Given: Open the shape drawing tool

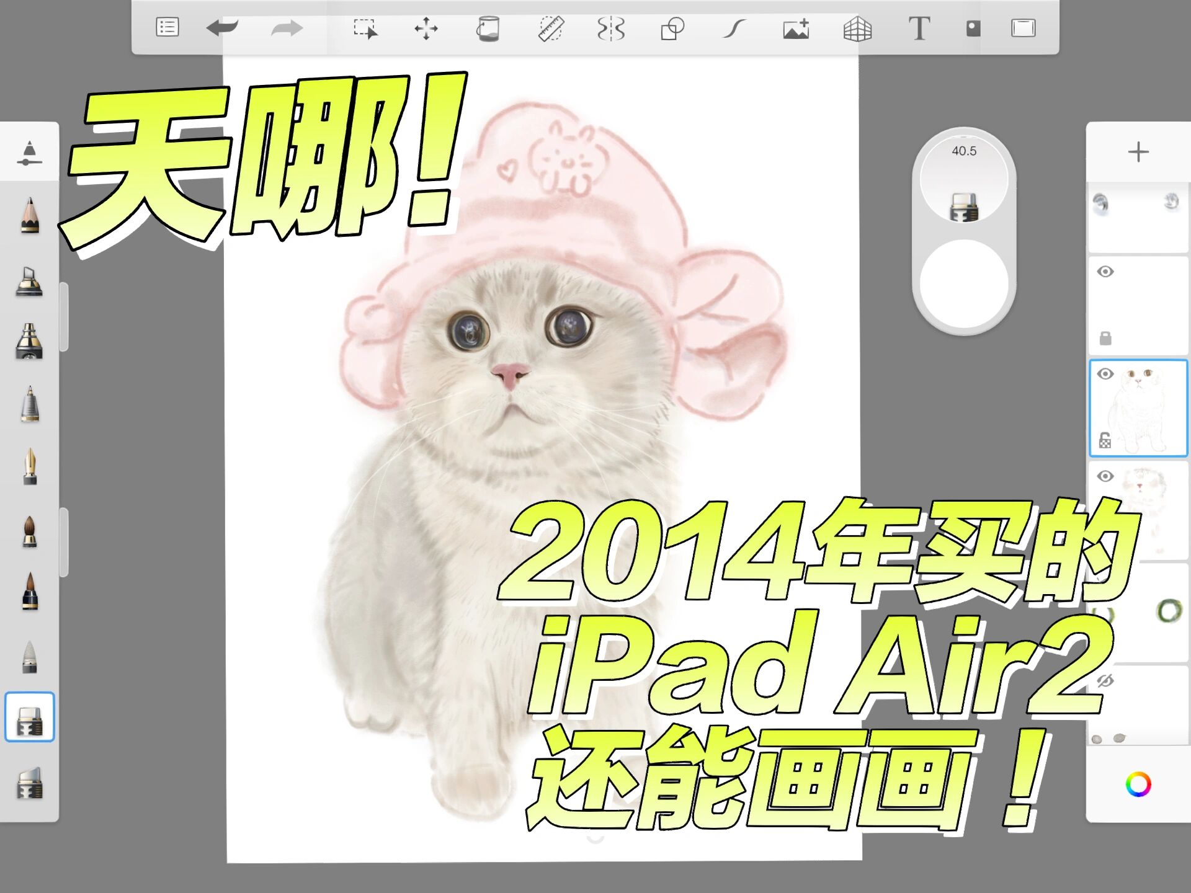Looking at the screenshot, I should coord(672,29).
